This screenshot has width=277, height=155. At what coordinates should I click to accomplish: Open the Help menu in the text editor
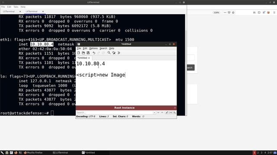coord(112,48)
